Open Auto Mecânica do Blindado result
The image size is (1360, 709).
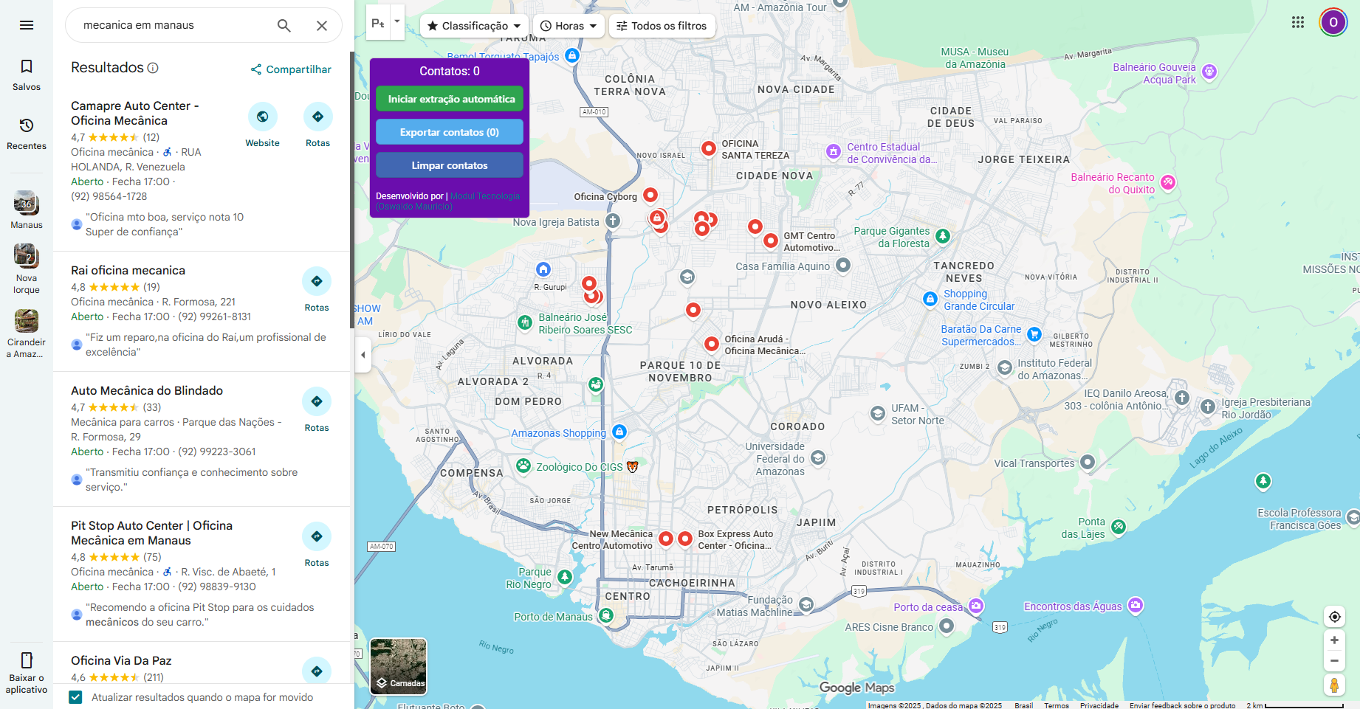tap(147, 391)
